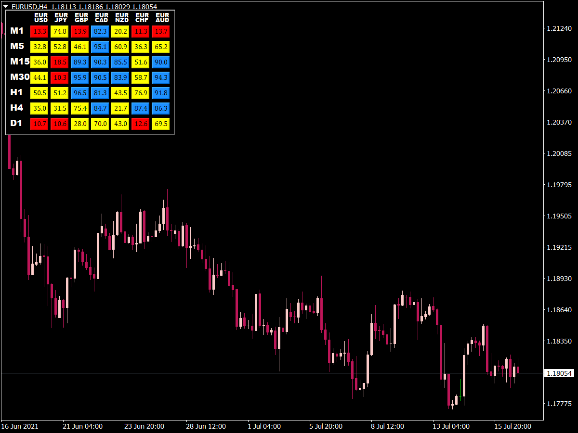Click the red 10.6 EUR JPY D1 cell
Image resolution: width=578 pixels, height=433 pixels.
coord(59,123)
